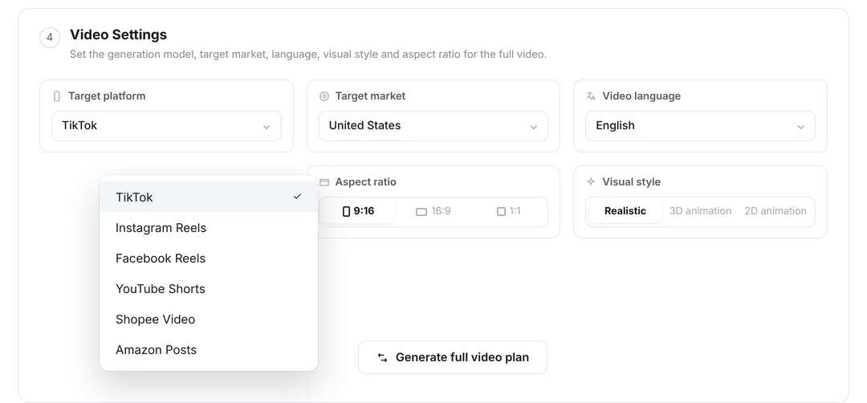Click the description text under Video Settings
This screenshot has height=403, width=867.
pos(308,54)
